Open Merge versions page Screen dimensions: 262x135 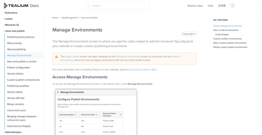pos(16,104)
